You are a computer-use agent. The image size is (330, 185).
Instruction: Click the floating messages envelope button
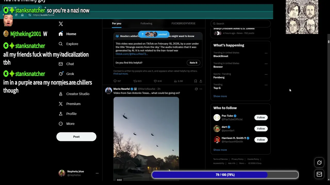pyautogui.click(x=319, y=174)
